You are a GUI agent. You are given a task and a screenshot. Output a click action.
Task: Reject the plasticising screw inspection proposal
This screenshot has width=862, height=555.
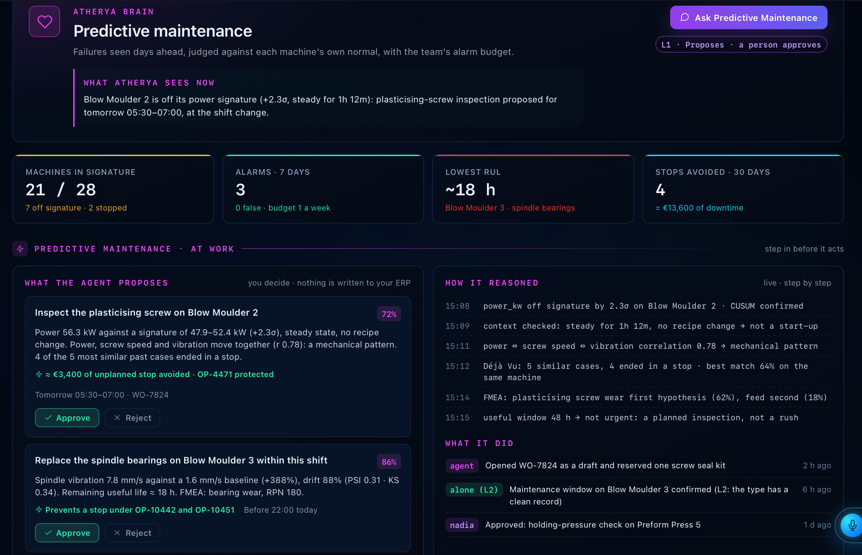[x=133, y=418]
